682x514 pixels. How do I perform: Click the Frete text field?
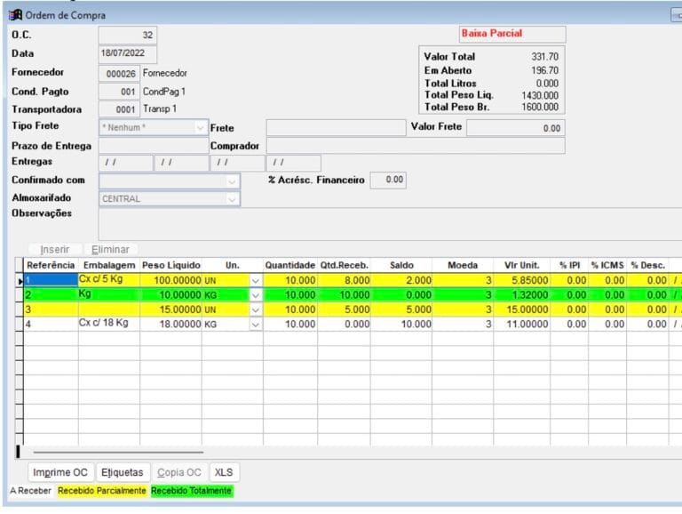coord(337,128)
